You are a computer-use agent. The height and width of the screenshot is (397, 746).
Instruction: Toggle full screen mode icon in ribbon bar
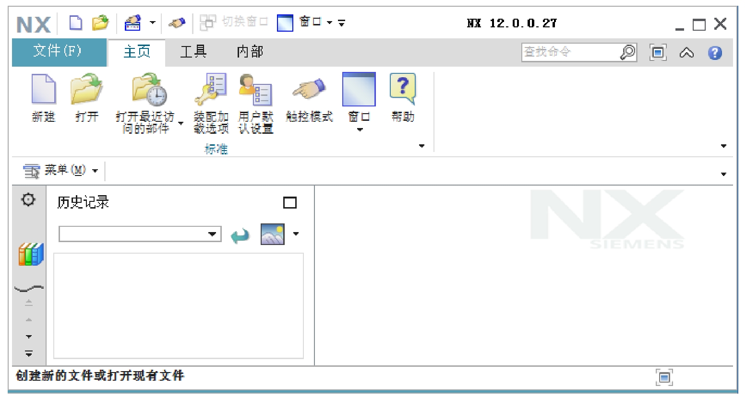click(658, 52)
